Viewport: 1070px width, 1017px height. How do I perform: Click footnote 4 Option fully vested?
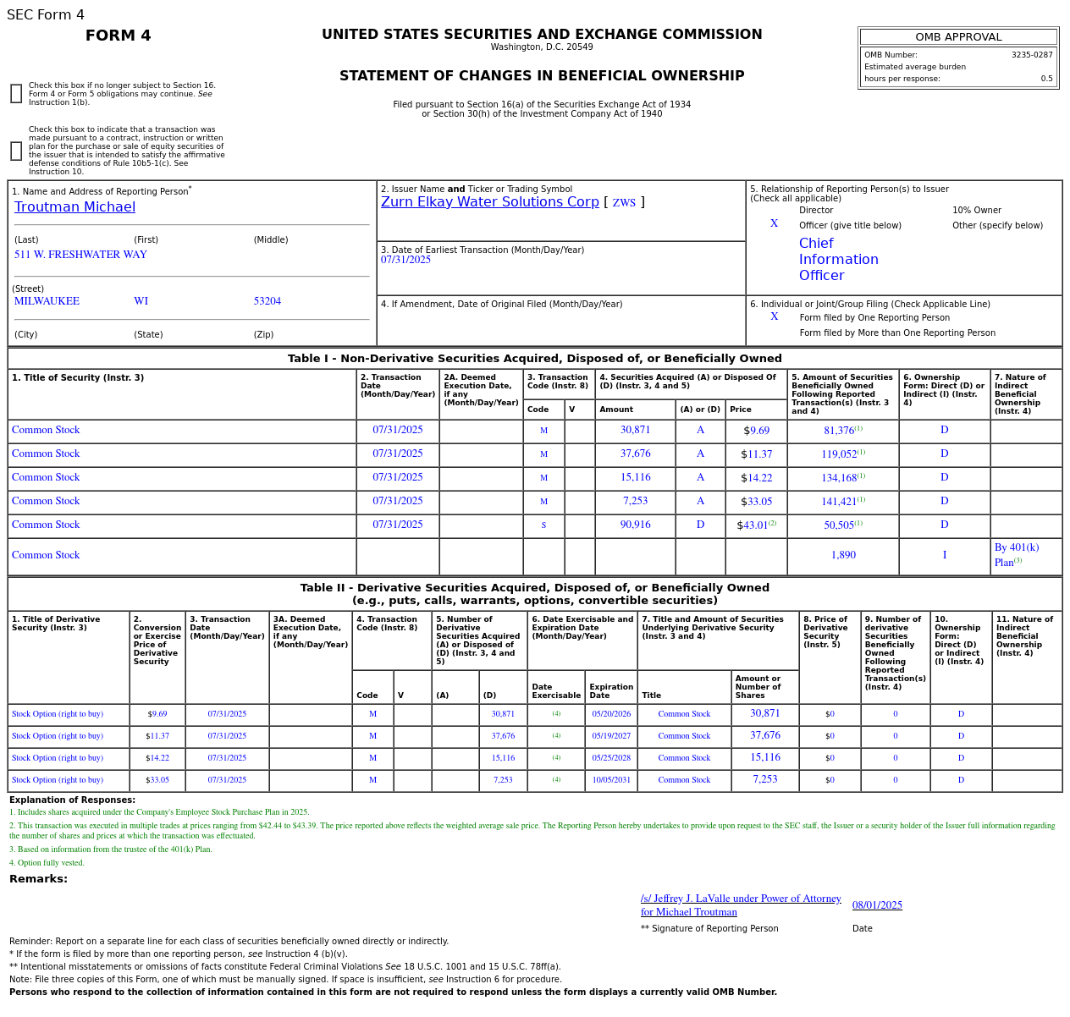pyautogui.click(x=47, y=863)
